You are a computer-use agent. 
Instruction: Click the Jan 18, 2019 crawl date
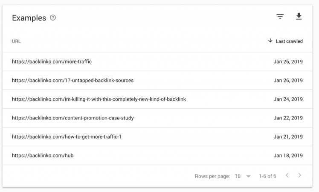coord(288,155)
